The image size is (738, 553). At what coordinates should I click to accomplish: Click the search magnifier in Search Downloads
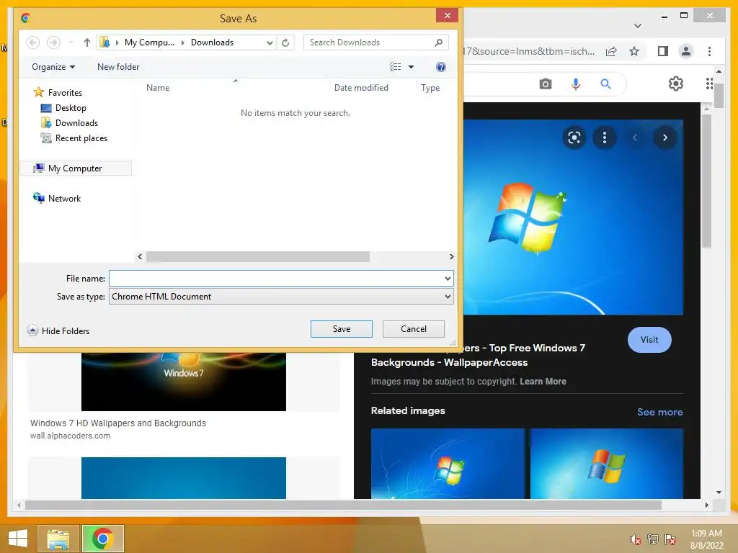(439, 42)
